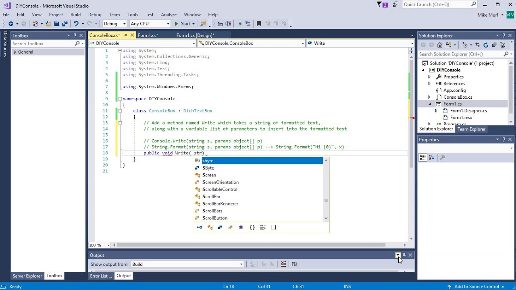The image size is (516, 290).
Task: Click the New Project toolbar icon
Action: pos(35,24)
